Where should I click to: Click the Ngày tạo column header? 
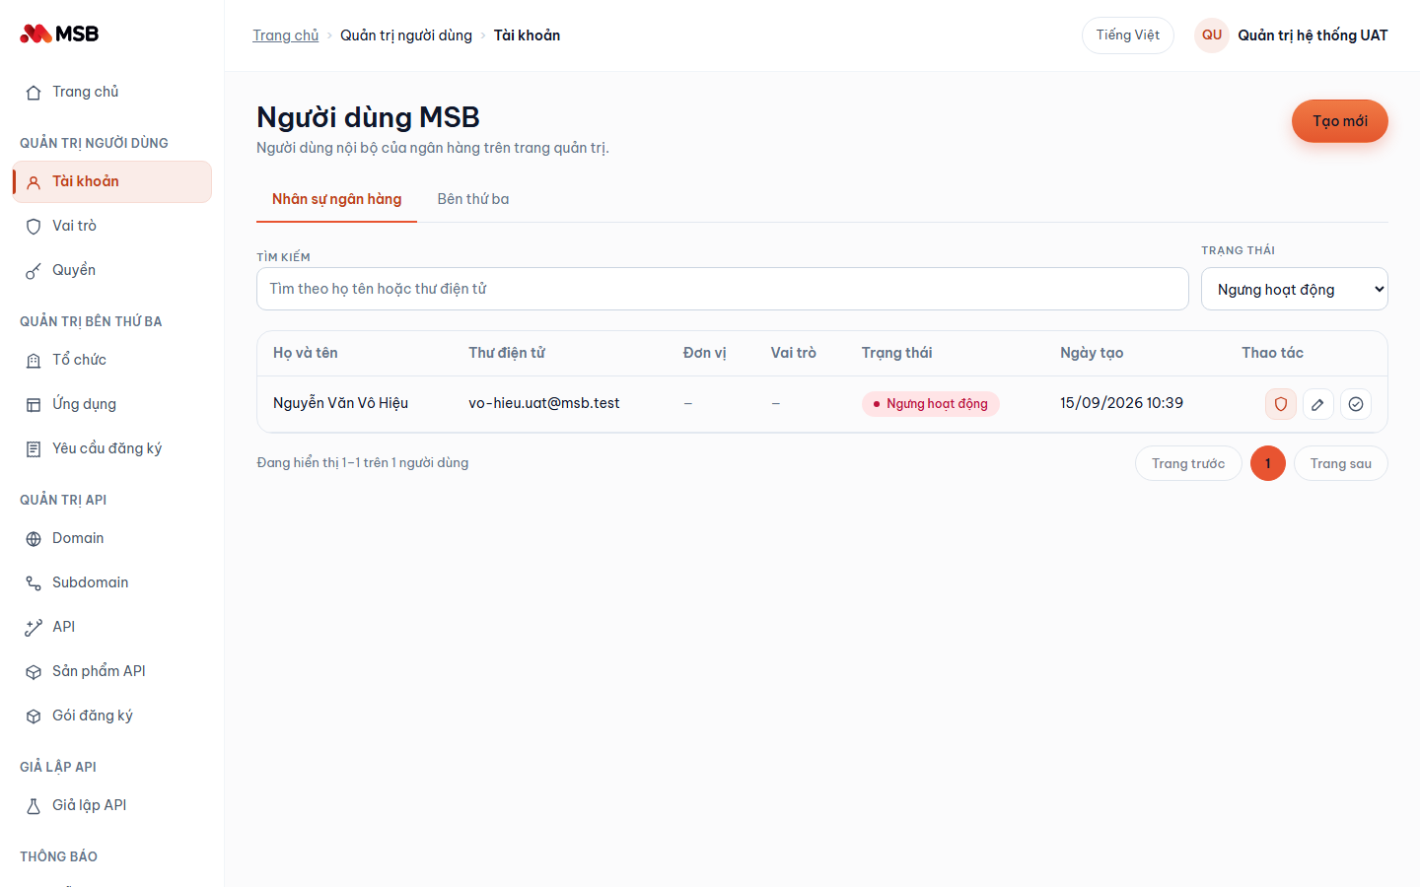point(1092,353)
